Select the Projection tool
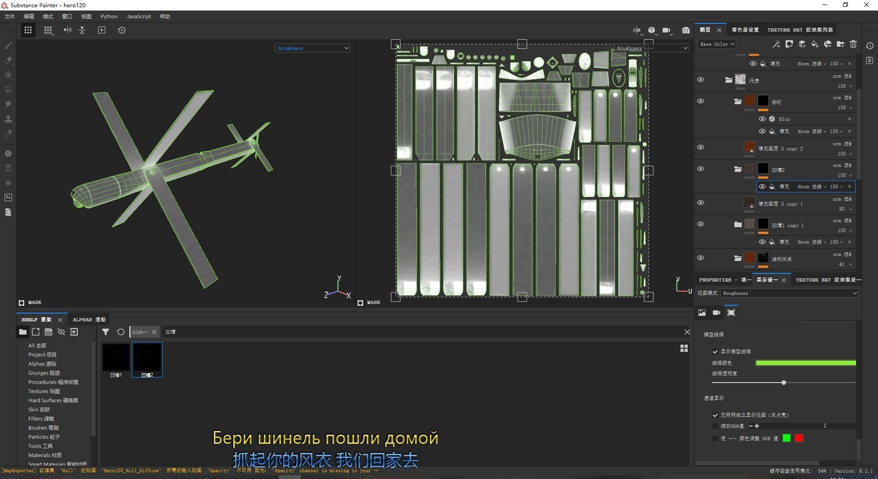878x479 pixels. pos(8,75)
